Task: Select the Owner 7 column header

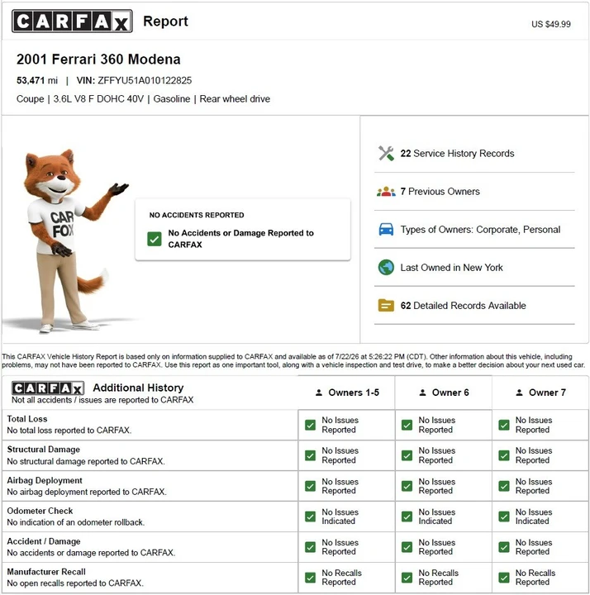Action: [540, 393]
